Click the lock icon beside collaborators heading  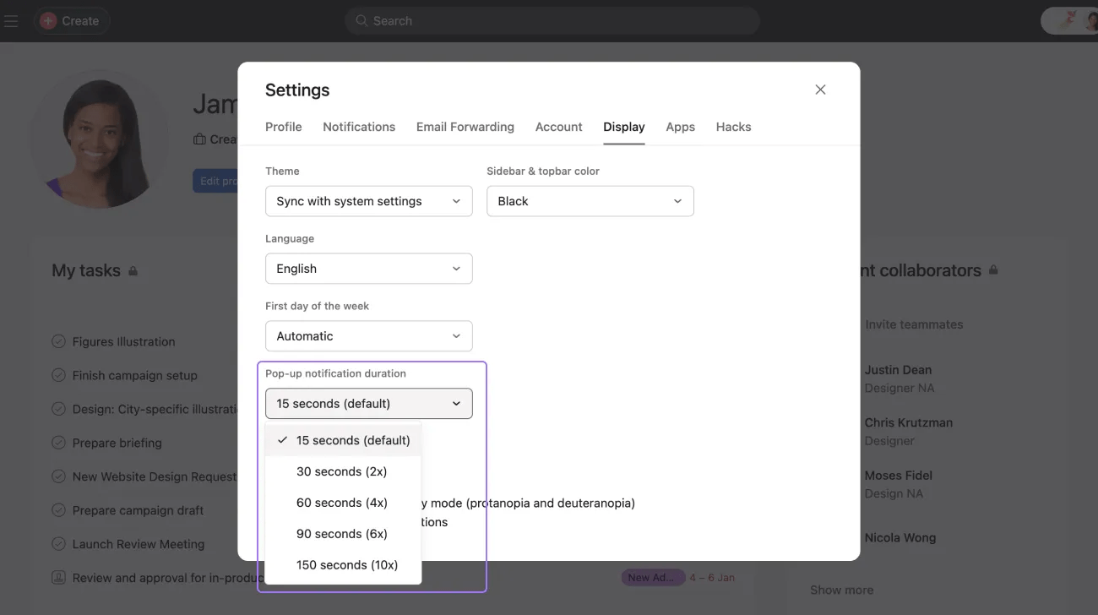point(993,269)
